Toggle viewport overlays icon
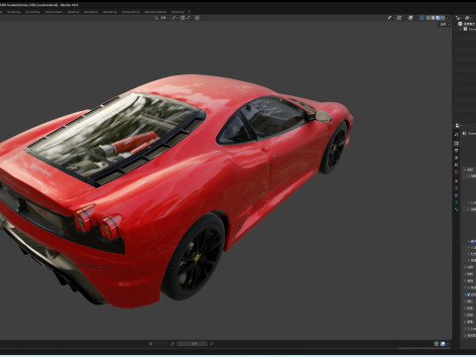Screen dimensions: 476x357 (411, 18)
